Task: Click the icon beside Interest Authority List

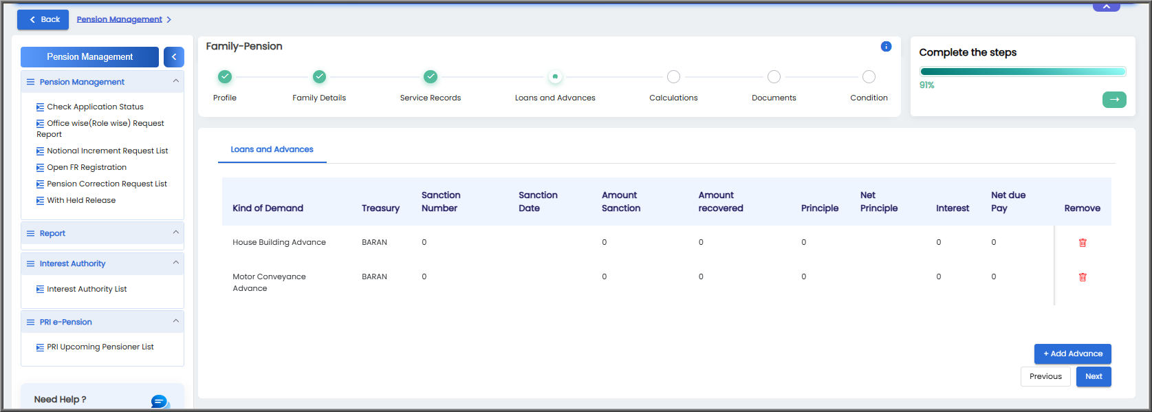Action: 40,290
